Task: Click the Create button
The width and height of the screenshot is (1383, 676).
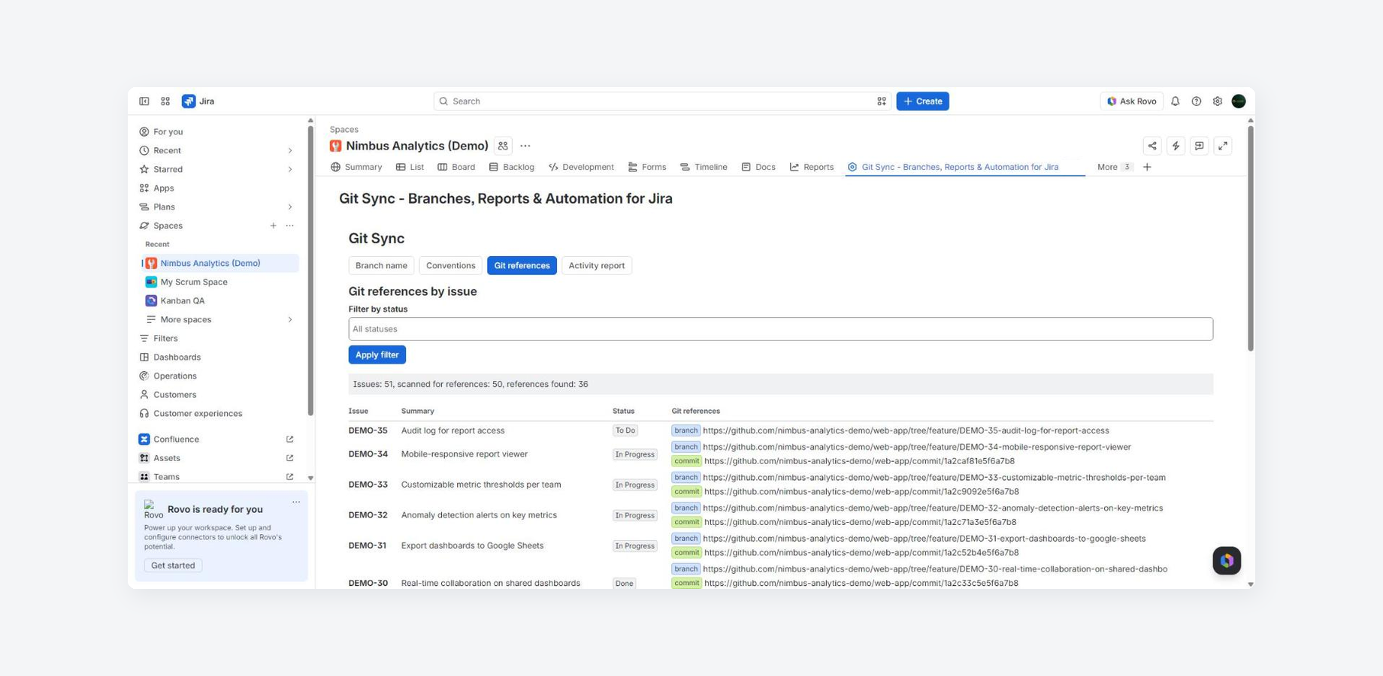Action: point(922,101)
